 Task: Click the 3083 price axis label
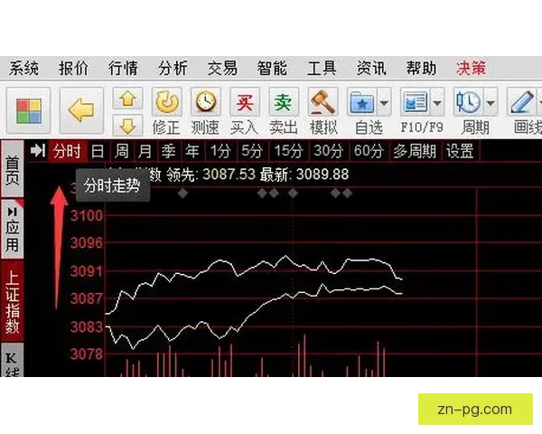(87, 326)
